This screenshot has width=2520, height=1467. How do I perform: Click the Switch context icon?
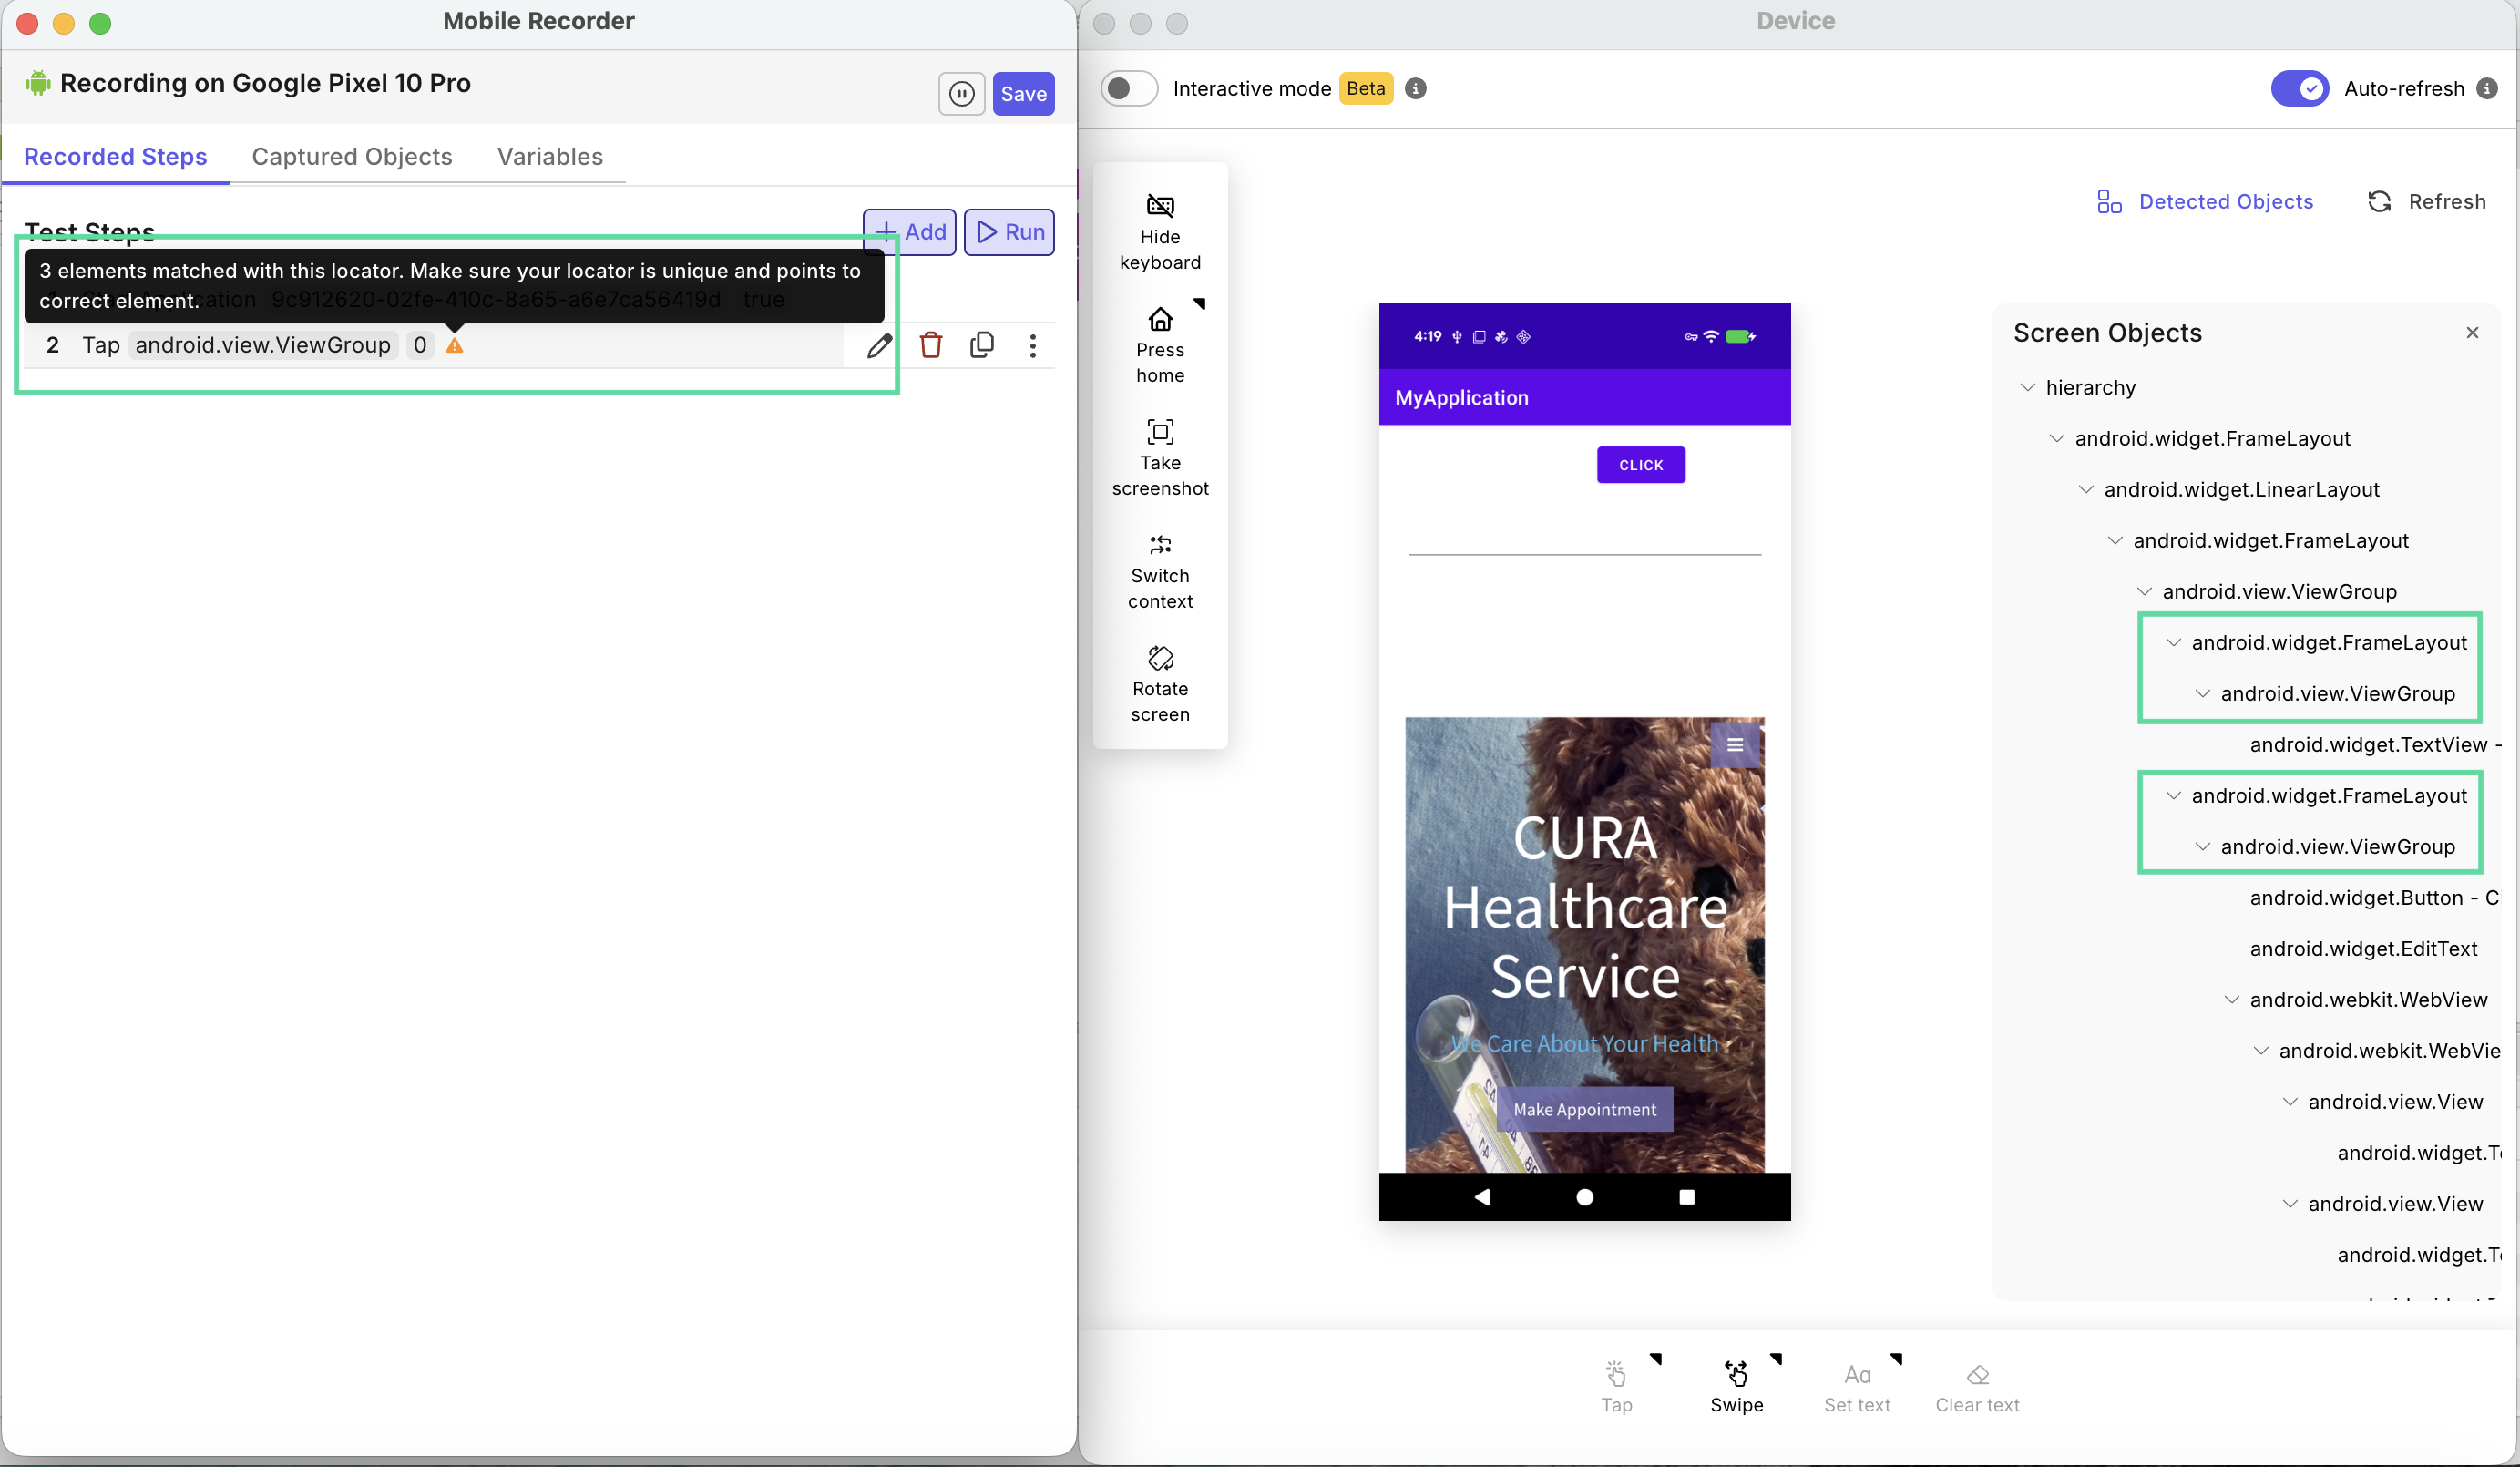click(x=1160, y=545)
